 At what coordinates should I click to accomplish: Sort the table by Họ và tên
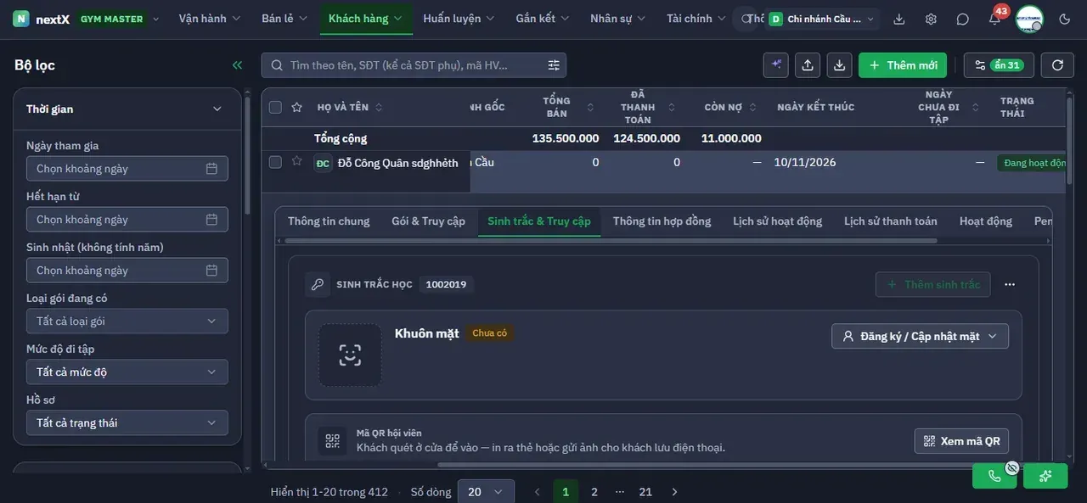coord(379,108)
